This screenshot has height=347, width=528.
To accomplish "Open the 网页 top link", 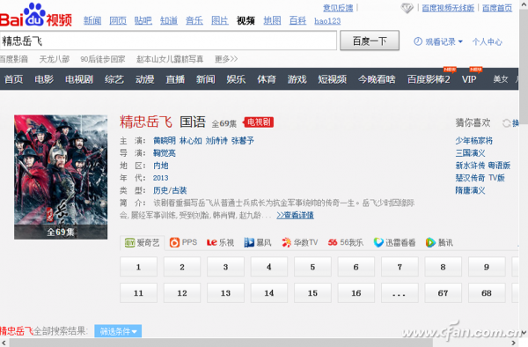I will (x=118, y=21).
